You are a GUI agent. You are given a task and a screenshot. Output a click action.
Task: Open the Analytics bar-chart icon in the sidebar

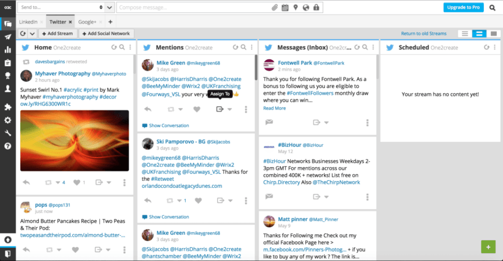[8, 50]
